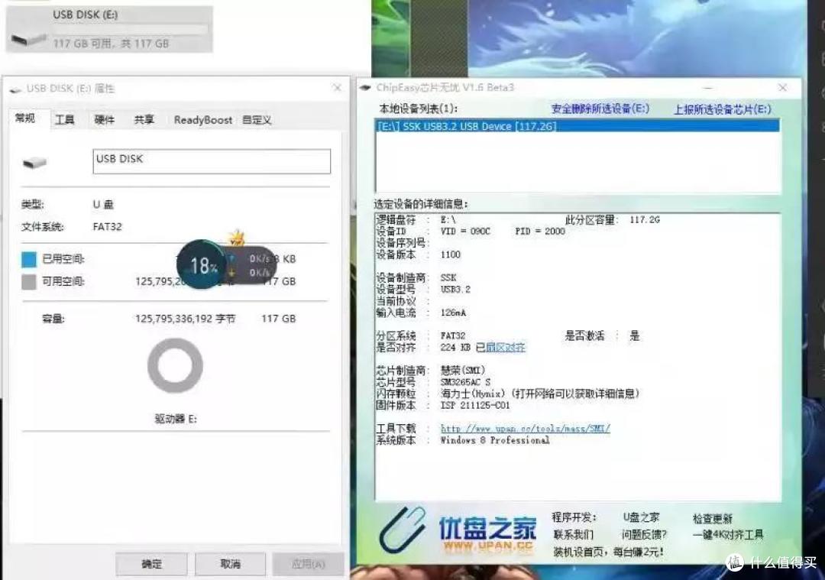Minimize the ChipEasy window
Screen dimensions: 825x580
(707, 88)
